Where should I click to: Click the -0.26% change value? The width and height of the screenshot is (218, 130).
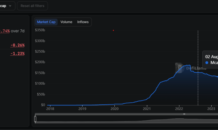pyautogui.click(x=17, y=45)
